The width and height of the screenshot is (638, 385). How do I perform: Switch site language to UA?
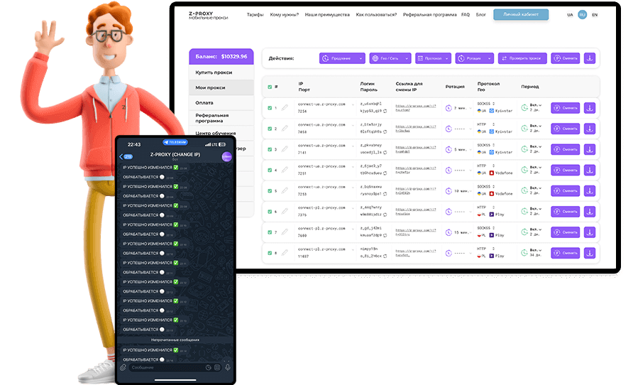tap(570, 15)
